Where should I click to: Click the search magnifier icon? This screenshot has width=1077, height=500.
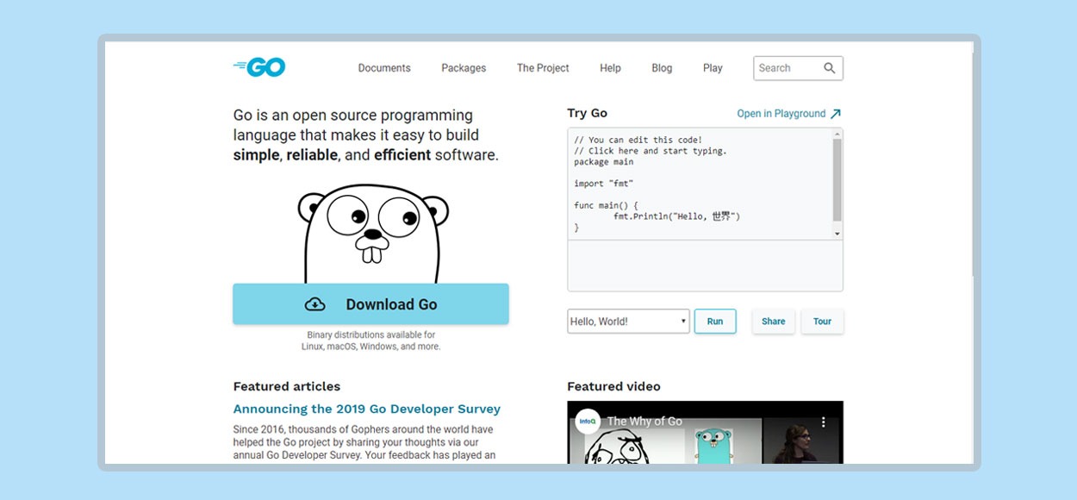coord(830,68)
